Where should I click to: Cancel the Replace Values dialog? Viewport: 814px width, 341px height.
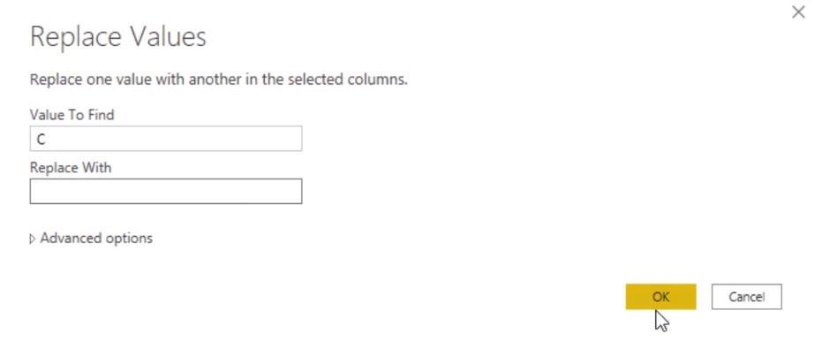coord(746,297)
